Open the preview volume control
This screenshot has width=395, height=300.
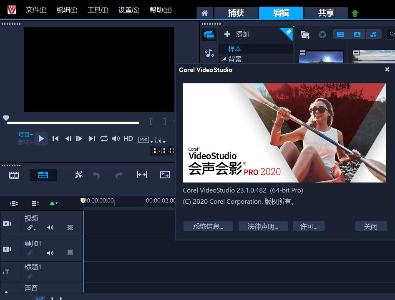tap(116, 139)
